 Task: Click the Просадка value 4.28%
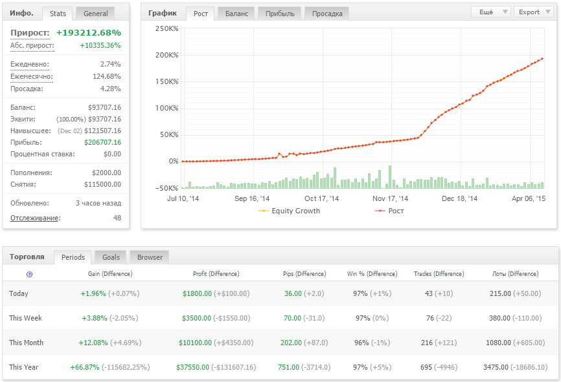pos(110,89)
